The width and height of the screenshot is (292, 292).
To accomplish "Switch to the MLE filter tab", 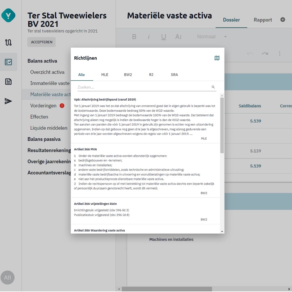I will [105, 75].
